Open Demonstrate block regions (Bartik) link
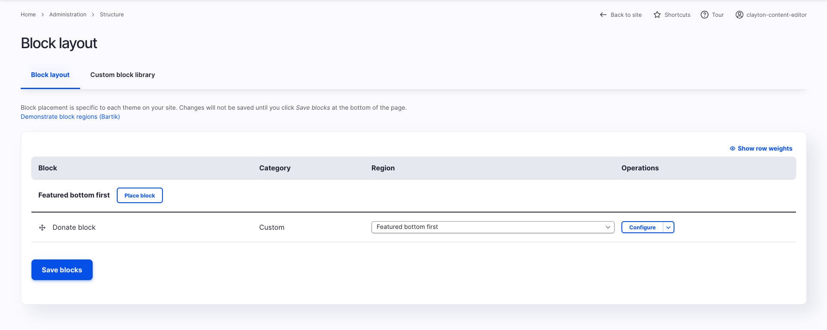The width and height of the screenshot is (827, 330). (x=70, y=117)
